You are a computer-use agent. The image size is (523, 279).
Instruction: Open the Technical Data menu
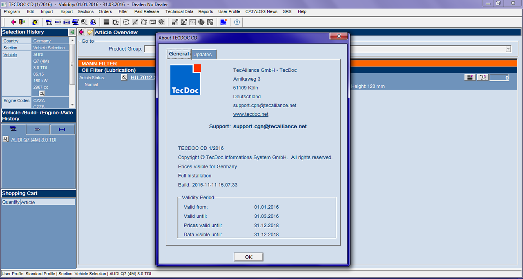(x=179, y=11)
